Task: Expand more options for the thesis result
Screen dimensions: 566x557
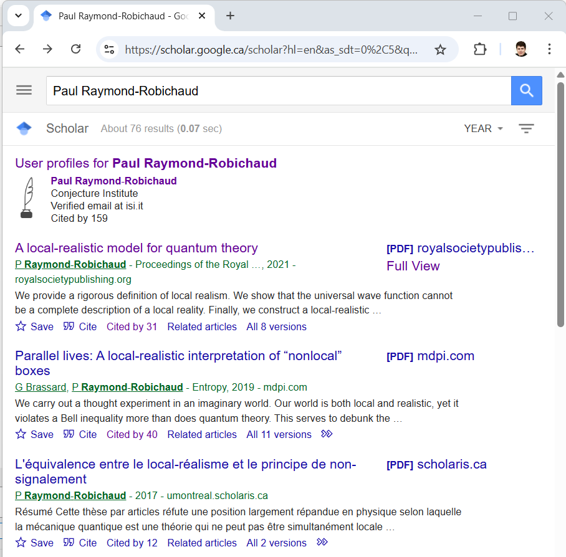Action: (322, 542)
